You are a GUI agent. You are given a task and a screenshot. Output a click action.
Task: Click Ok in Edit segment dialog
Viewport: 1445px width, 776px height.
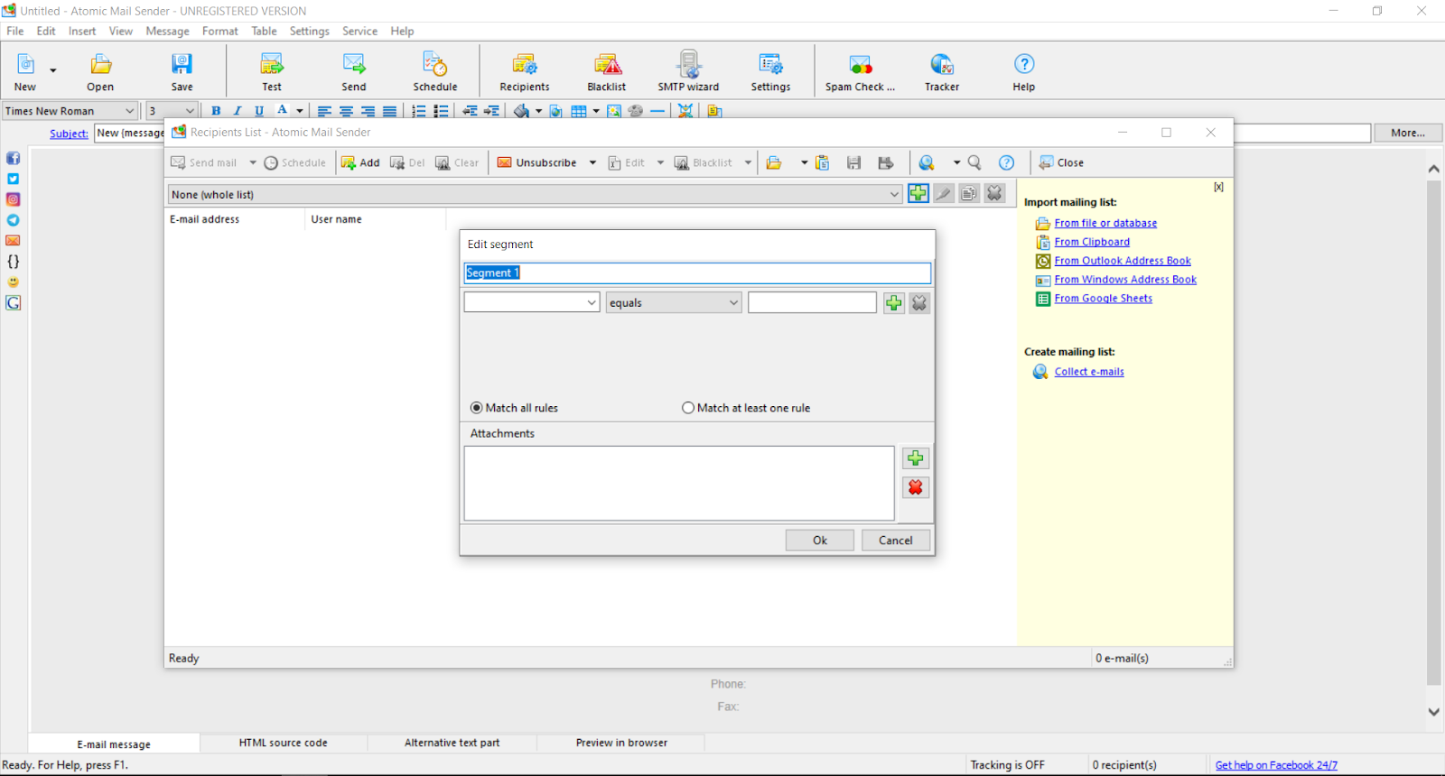point(820,540)
